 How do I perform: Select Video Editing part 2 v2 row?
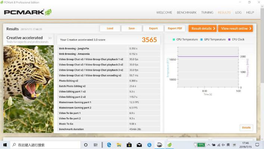tap(108, 97)
